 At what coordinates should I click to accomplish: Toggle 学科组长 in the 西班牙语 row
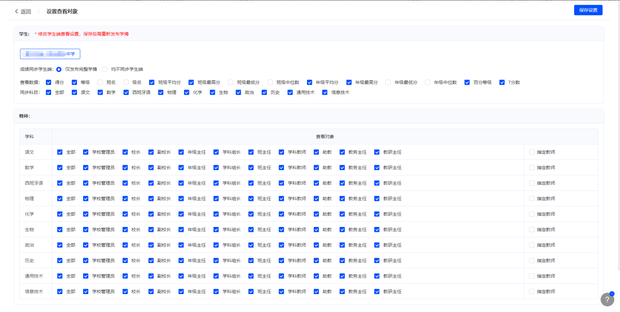click(x=216, y=183)
